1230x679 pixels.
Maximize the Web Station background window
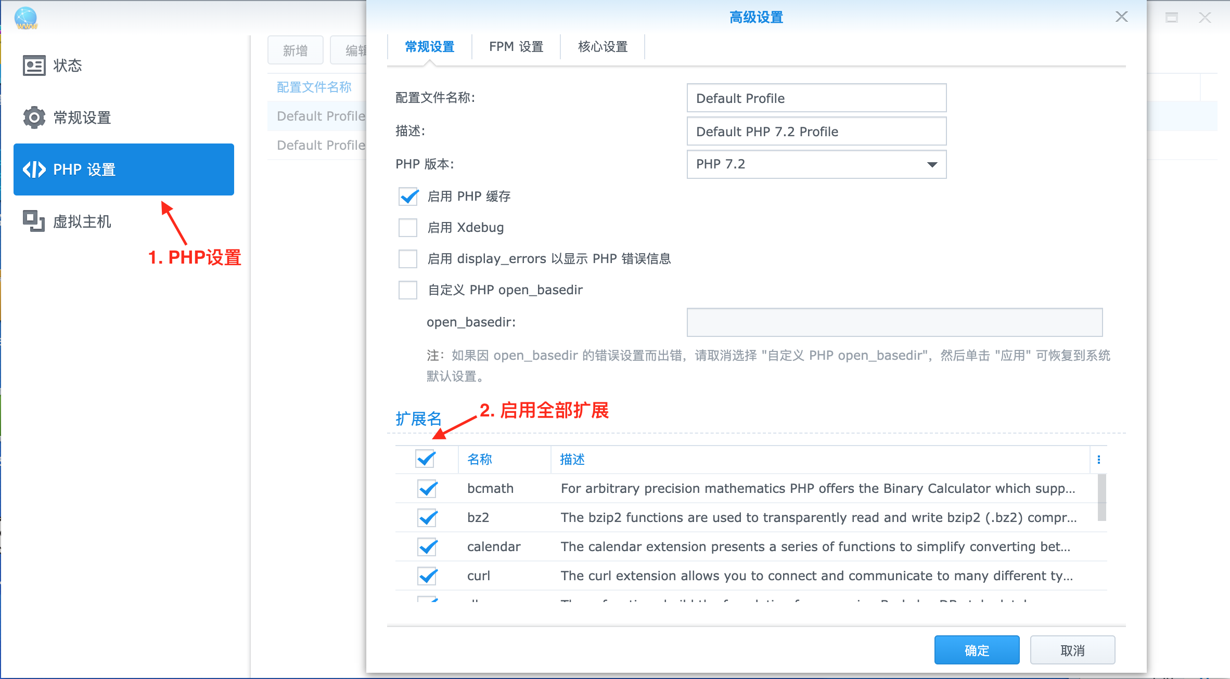[1171, 18]
